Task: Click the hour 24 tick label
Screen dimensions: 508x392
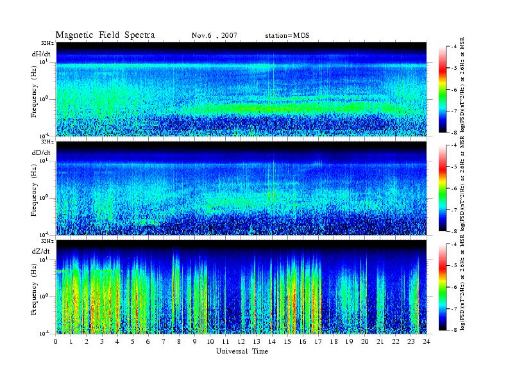Action: (427, 342)
